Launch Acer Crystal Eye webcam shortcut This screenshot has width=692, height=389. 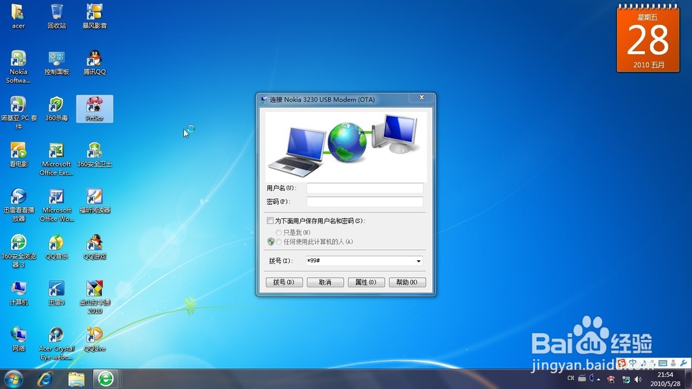pos(57,343)
